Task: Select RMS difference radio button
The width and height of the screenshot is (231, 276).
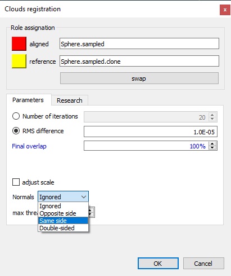Action: tap(16, 131)
